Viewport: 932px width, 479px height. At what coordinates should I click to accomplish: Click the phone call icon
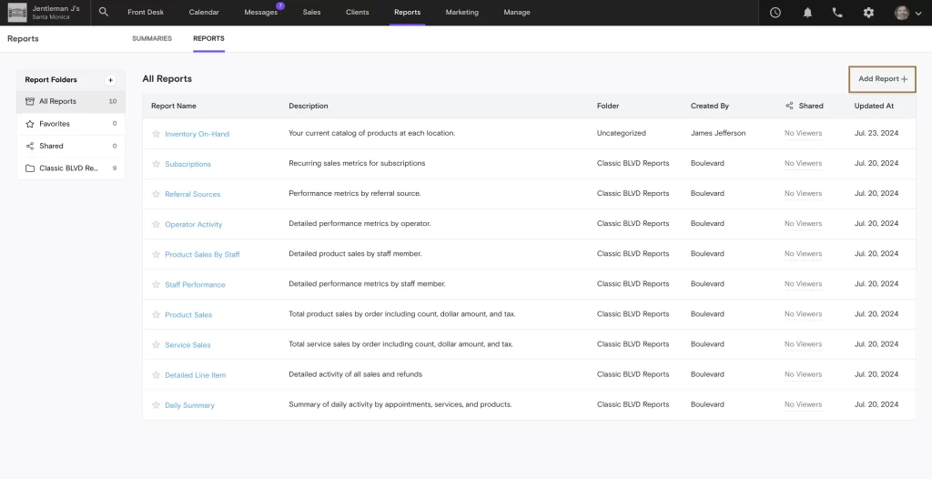[x=837, y=13]
